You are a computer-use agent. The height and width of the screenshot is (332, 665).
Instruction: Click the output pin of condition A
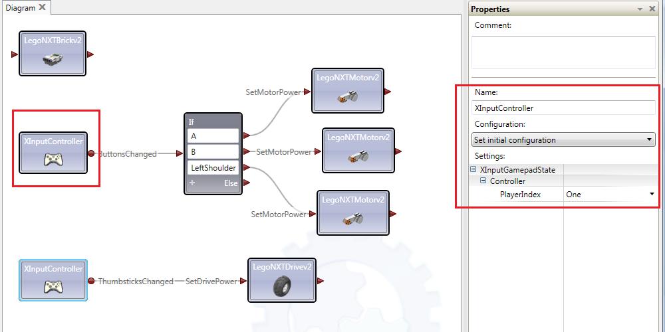pos(247,135)
